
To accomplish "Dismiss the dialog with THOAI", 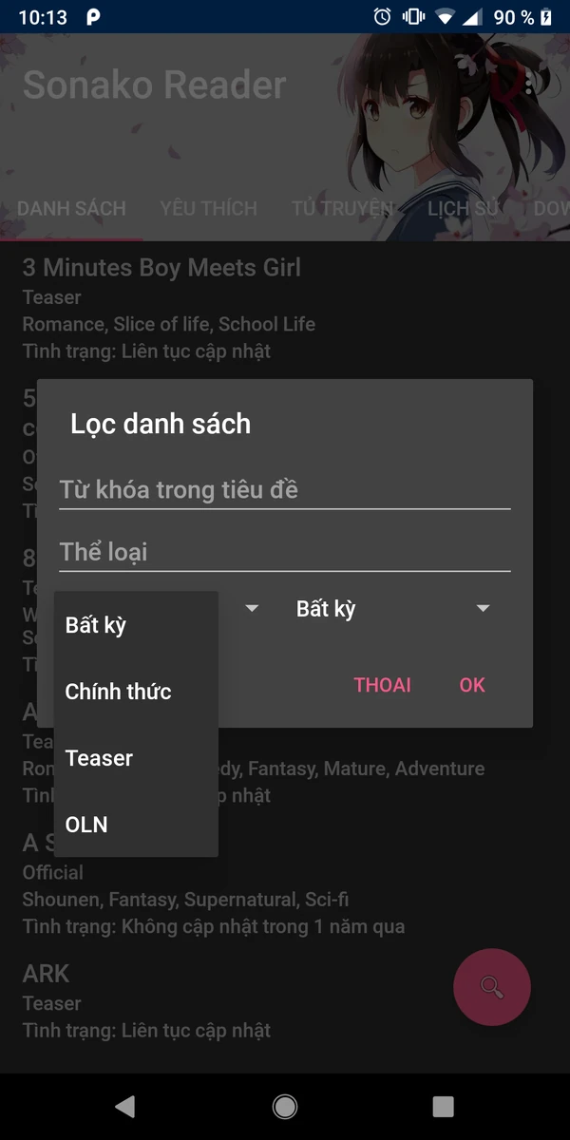I will pyautogui.click(x=383, y=684).
